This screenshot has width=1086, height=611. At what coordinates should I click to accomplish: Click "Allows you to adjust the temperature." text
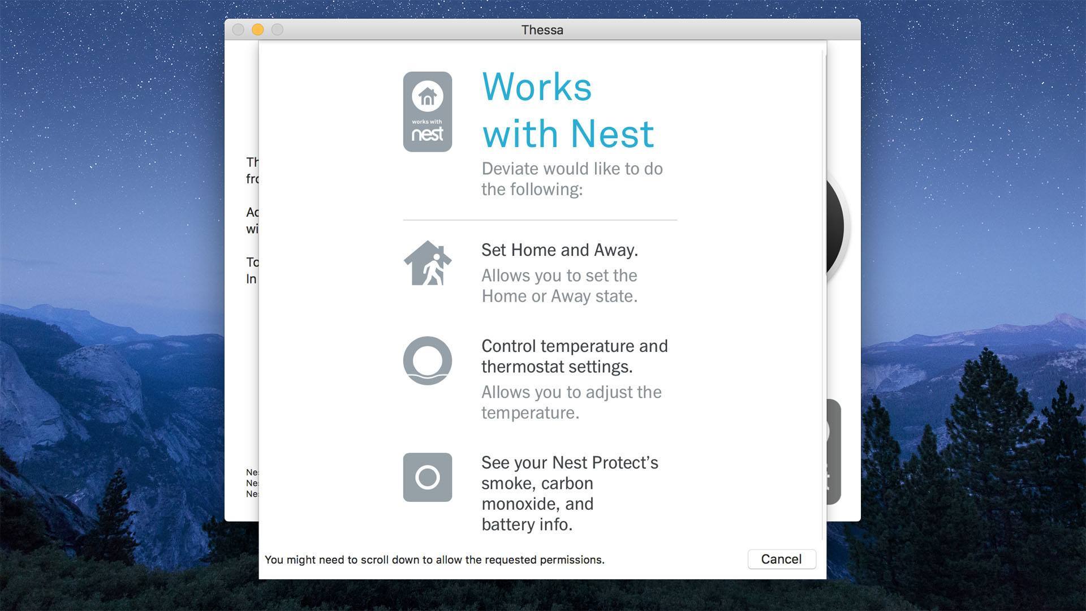(571, 402)
